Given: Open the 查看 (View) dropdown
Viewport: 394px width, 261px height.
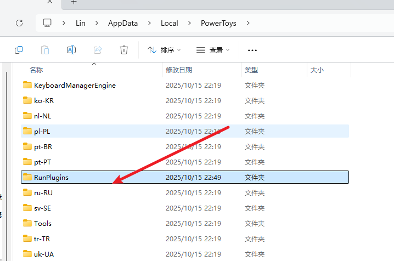Looking at the screenshot, I should click(x=213, y=50).
